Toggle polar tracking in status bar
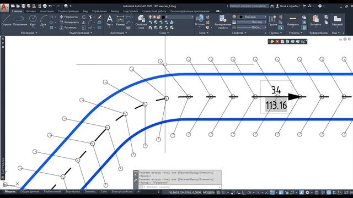Screen dimensions: 353x198 coord(249,193)
